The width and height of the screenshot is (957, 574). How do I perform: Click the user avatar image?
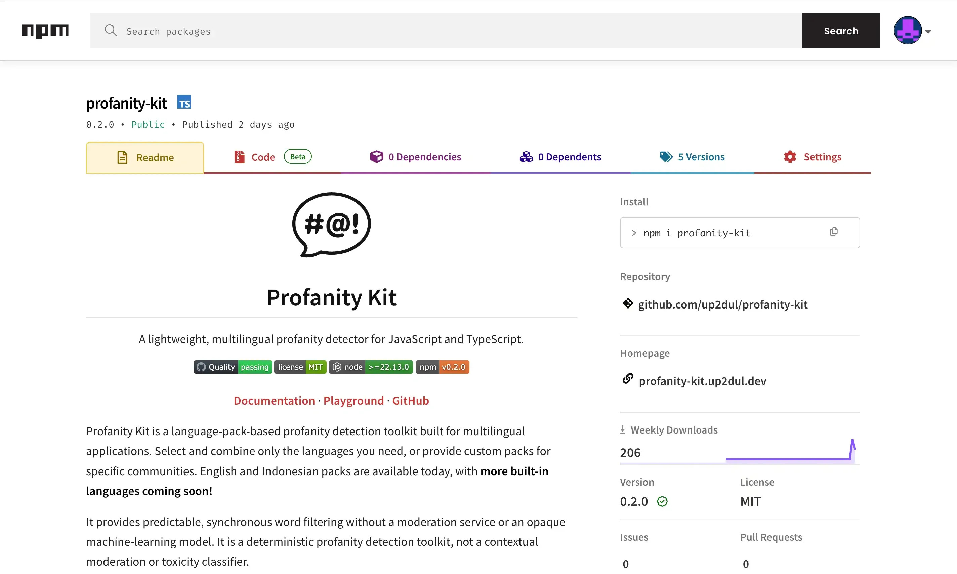(908, 31)
